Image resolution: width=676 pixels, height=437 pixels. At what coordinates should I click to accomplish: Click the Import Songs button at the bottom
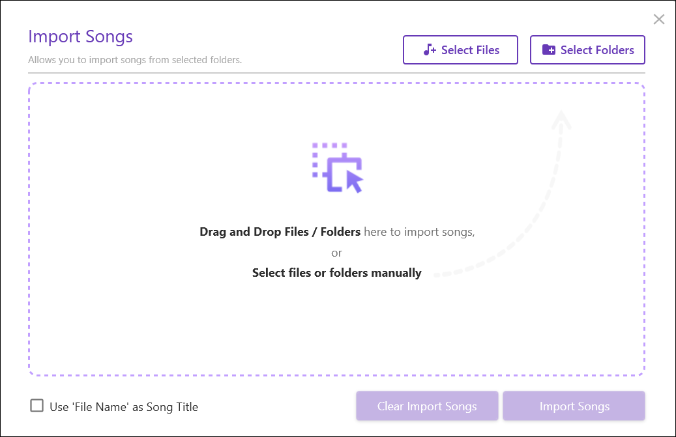[x=574, y=406]
